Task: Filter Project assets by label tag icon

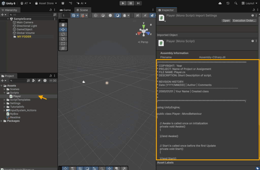Action: (39, 80)
